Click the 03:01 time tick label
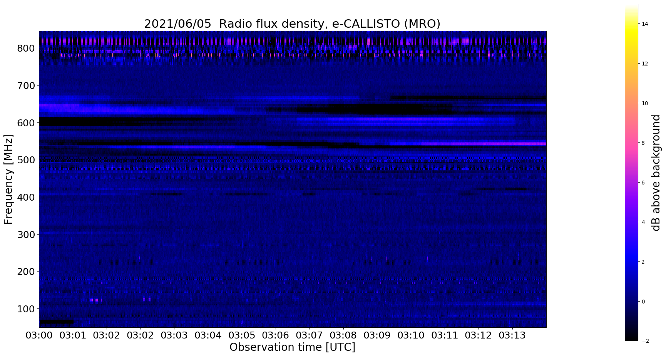The width and height of the screenshot is (666, 357). [x=73, y=335]
